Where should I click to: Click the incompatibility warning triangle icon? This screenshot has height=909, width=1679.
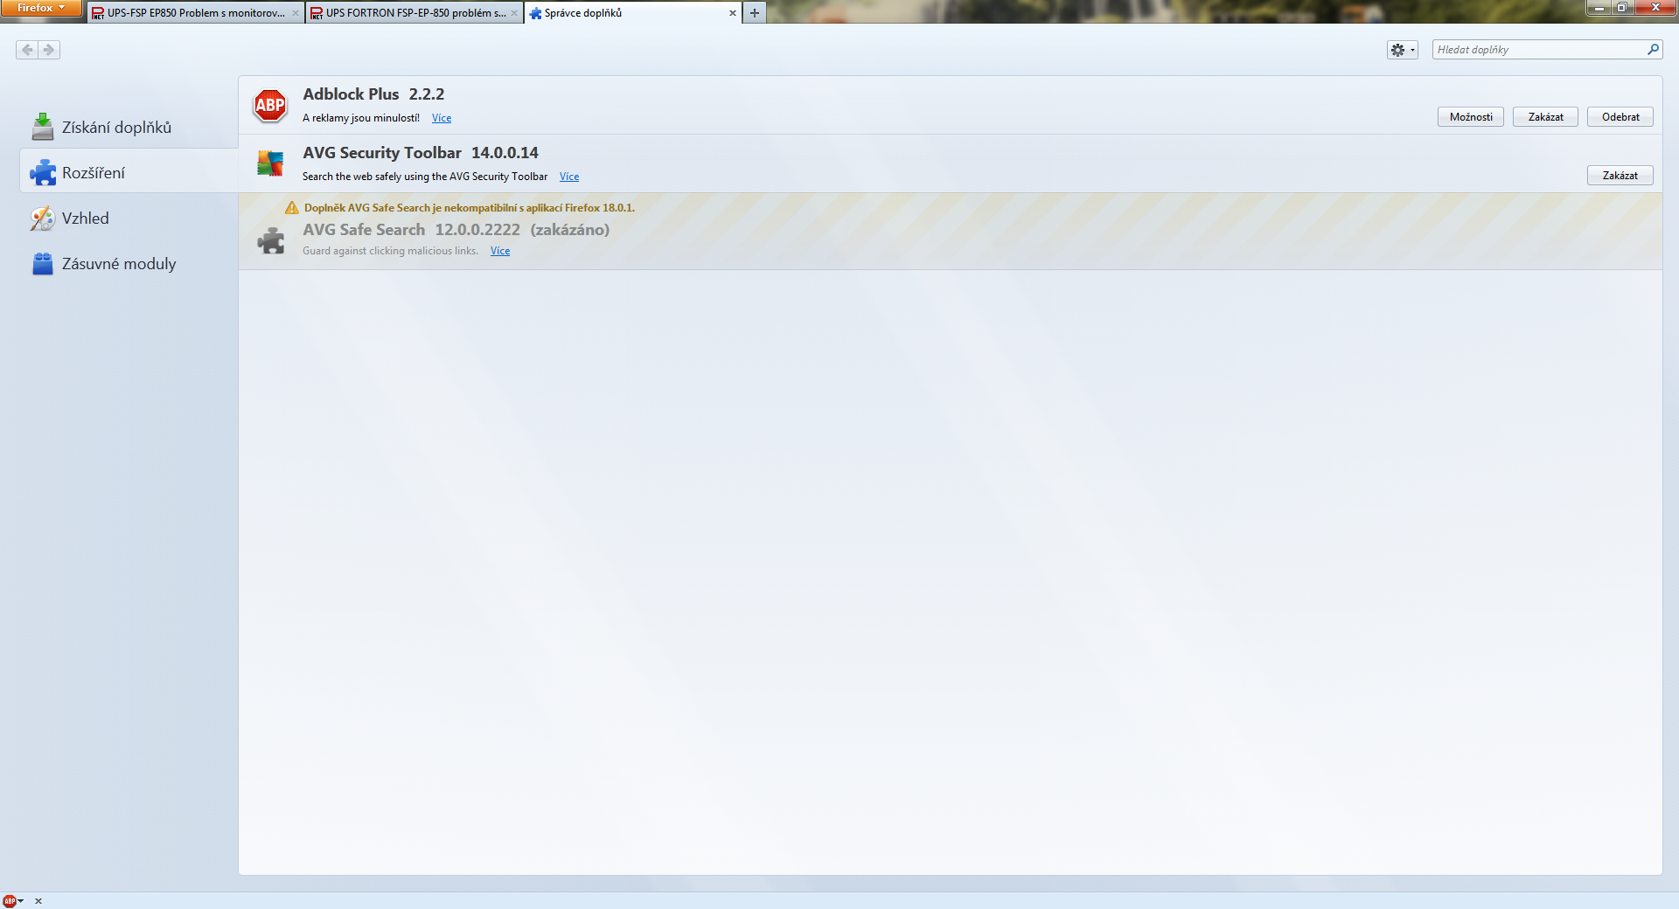pyautogui.click(x=292, y=208)
